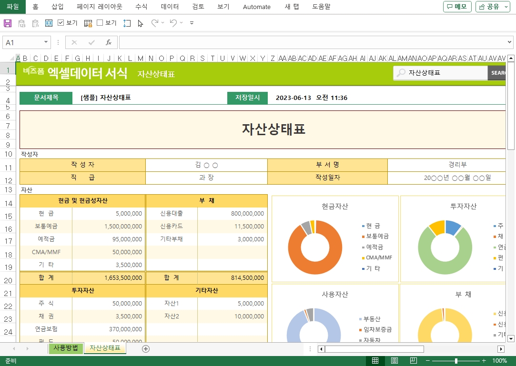The height and width of the screenshot is (366, 516).
Task: Uncheck the first checked 보기 checkbox
Action: [61, 23]
